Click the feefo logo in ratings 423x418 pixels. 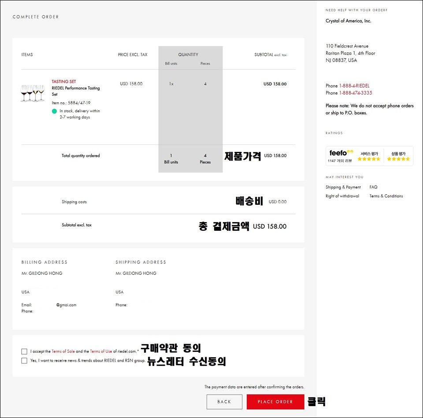click(341, 153)
